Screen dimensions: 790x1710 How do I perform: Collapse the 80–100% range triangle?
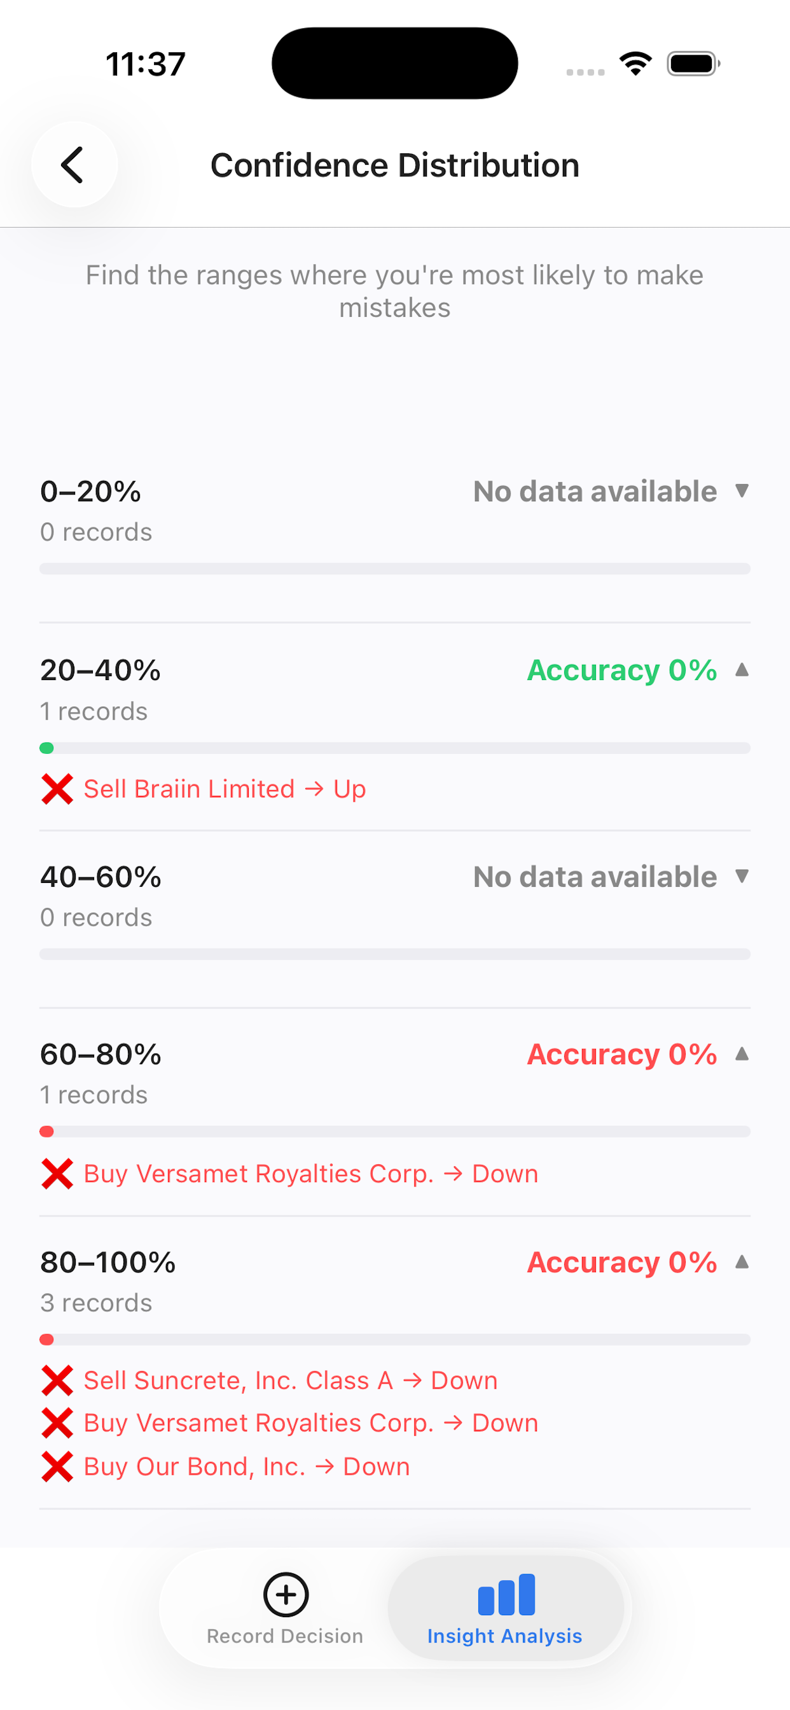tap(742, 1262)
